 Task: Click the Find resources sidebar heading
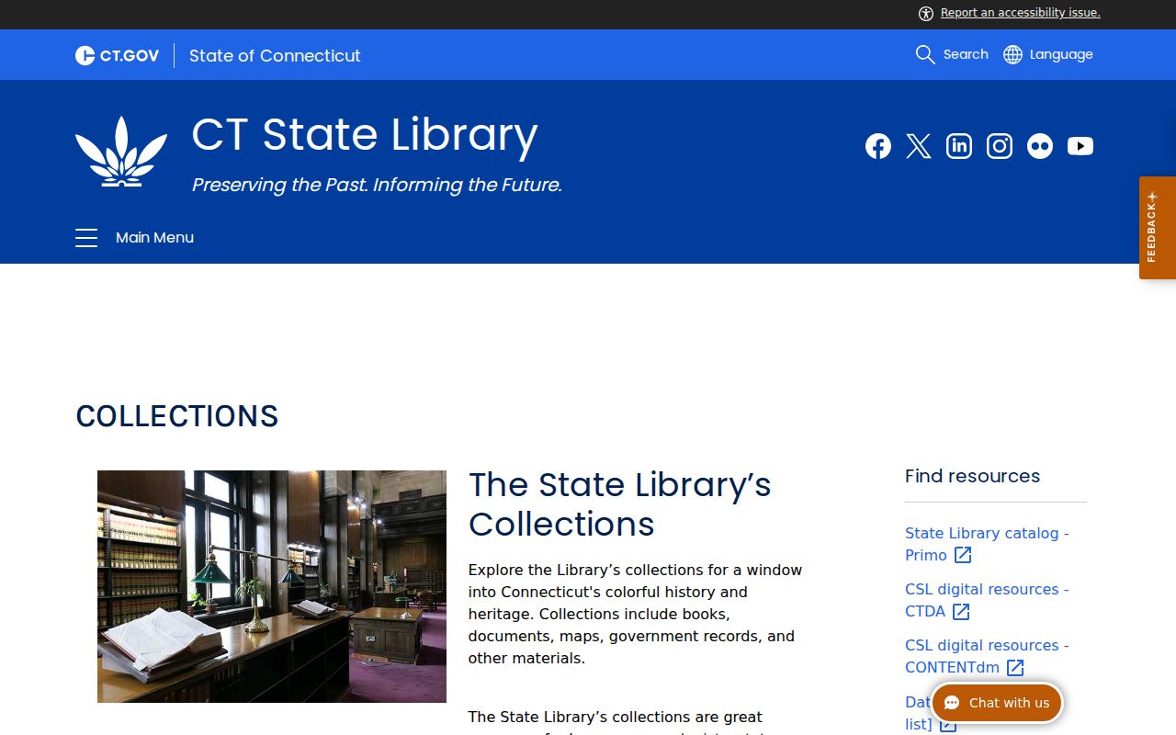(x=972, y=476)
